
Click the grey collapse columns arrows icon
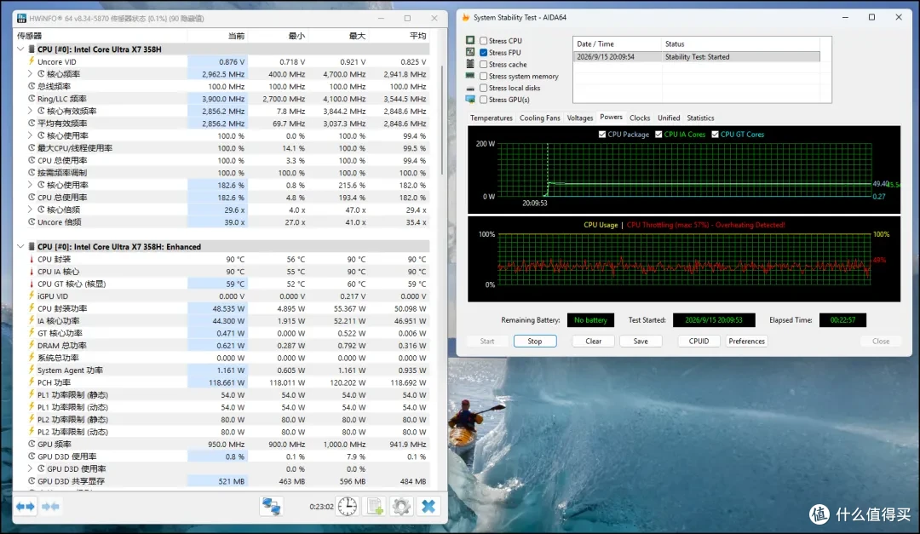coord(50,506)
